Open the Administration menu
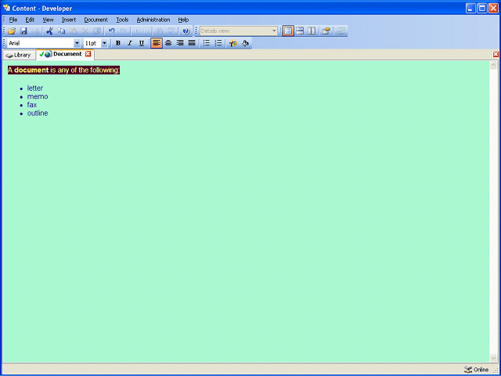The height and width of the screenshot is (376, 501). coord(153,20)
